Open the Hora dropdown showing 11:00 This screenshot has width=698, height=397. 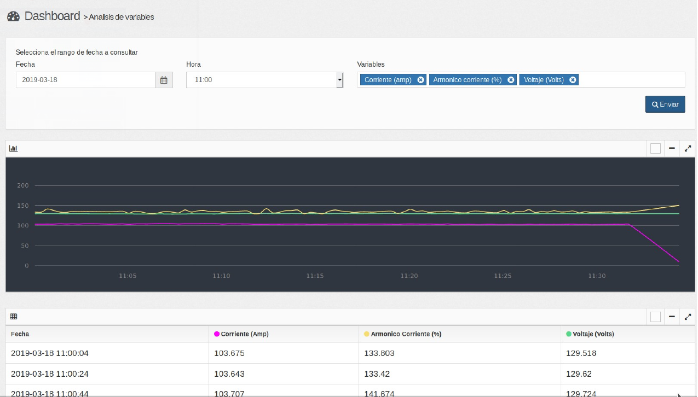(264, 80)
